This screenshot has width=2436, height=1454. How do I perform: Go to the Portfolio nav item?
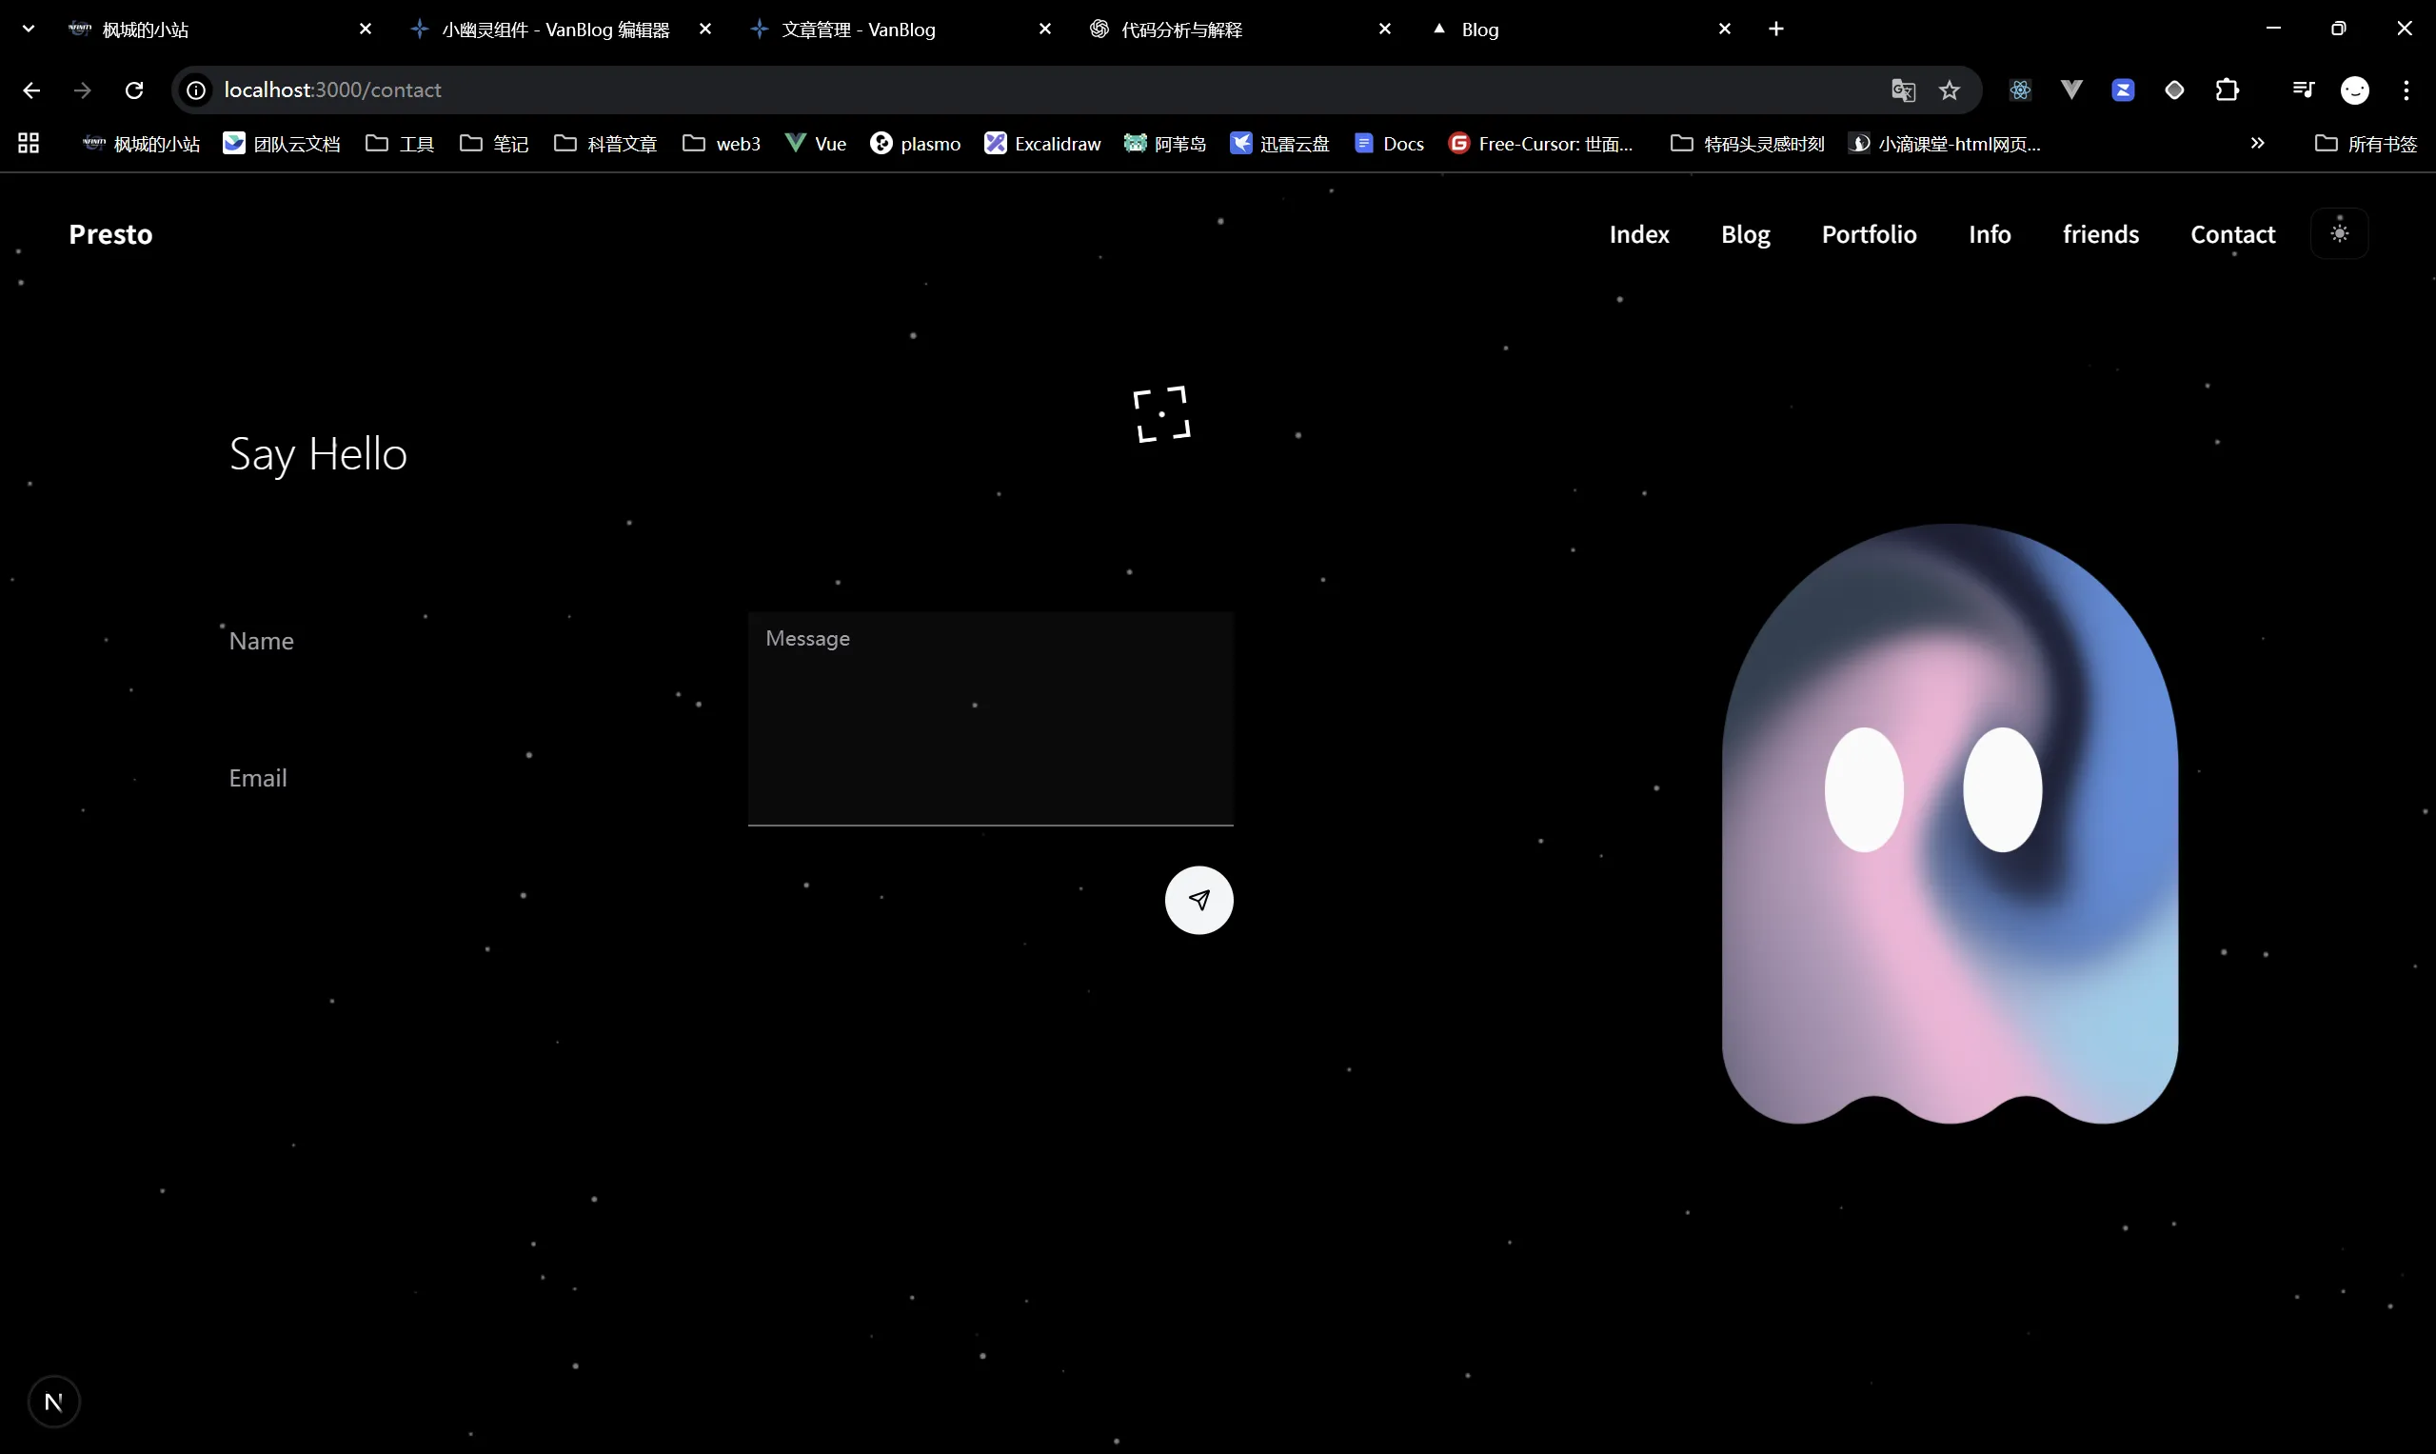(1868, 234)
